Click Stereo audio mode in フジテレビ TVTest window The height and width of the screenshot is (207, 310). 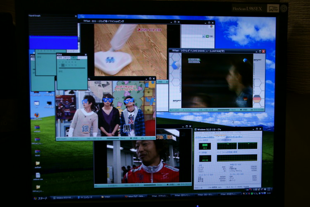233,110
